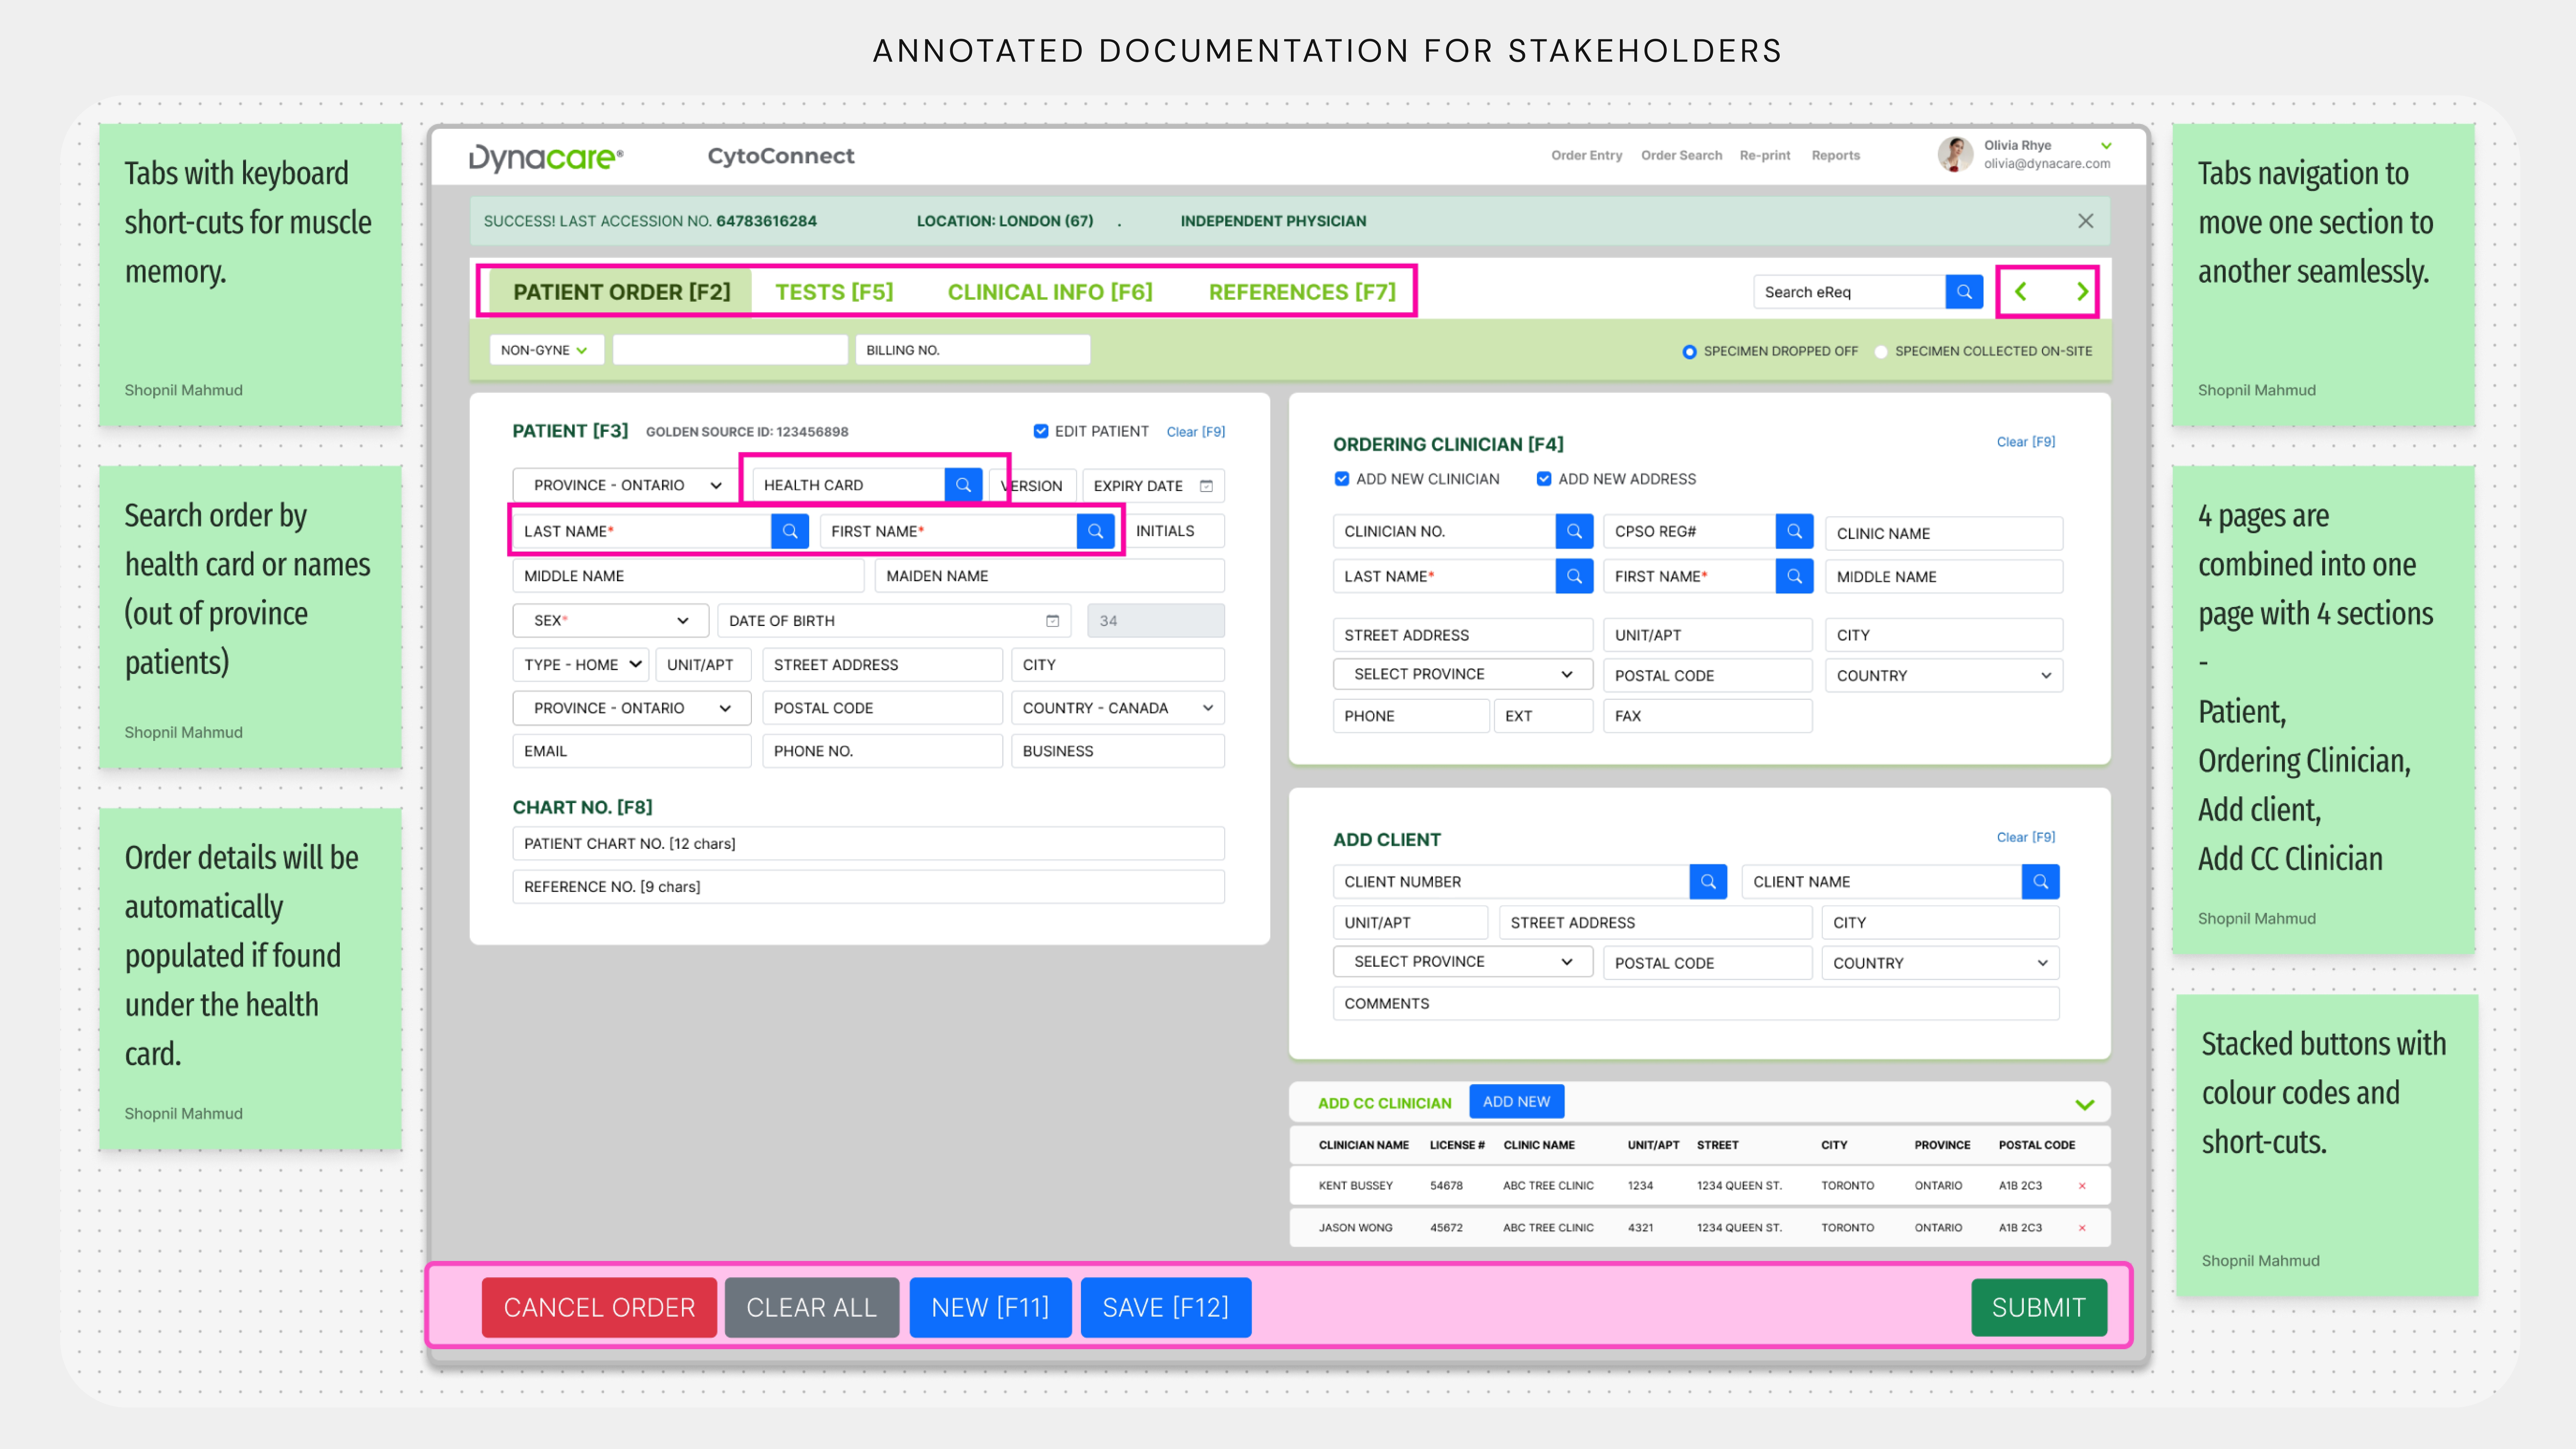The width and height of the screenshot is (2576, 1449).
Task: Open the Clinical Info [F6] tab
Action: click(x=1050, y=292)
